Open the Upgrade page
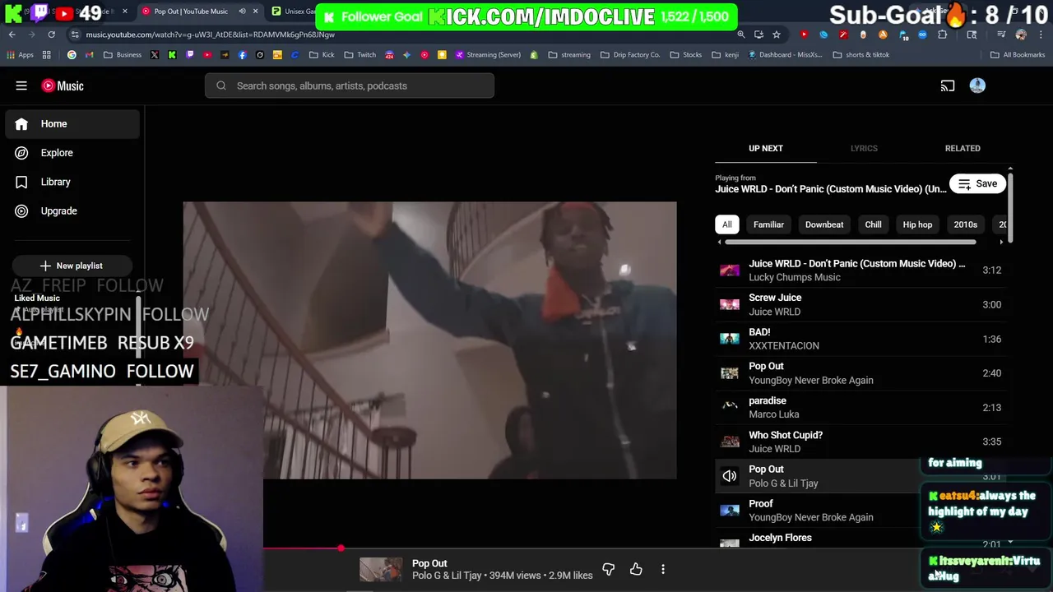Image resolution: width=1053 pixels, height=592 pixels. (72, 211)
